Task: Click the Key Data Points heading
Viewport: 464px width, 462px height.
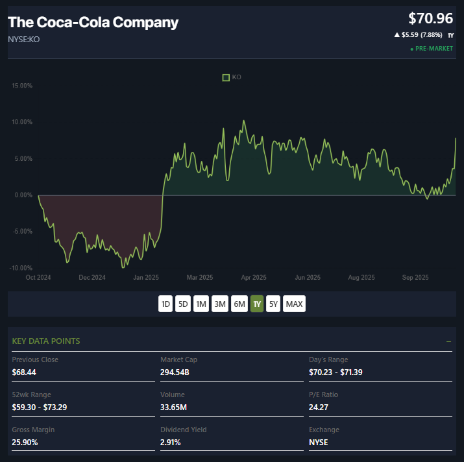Action: 46,341
